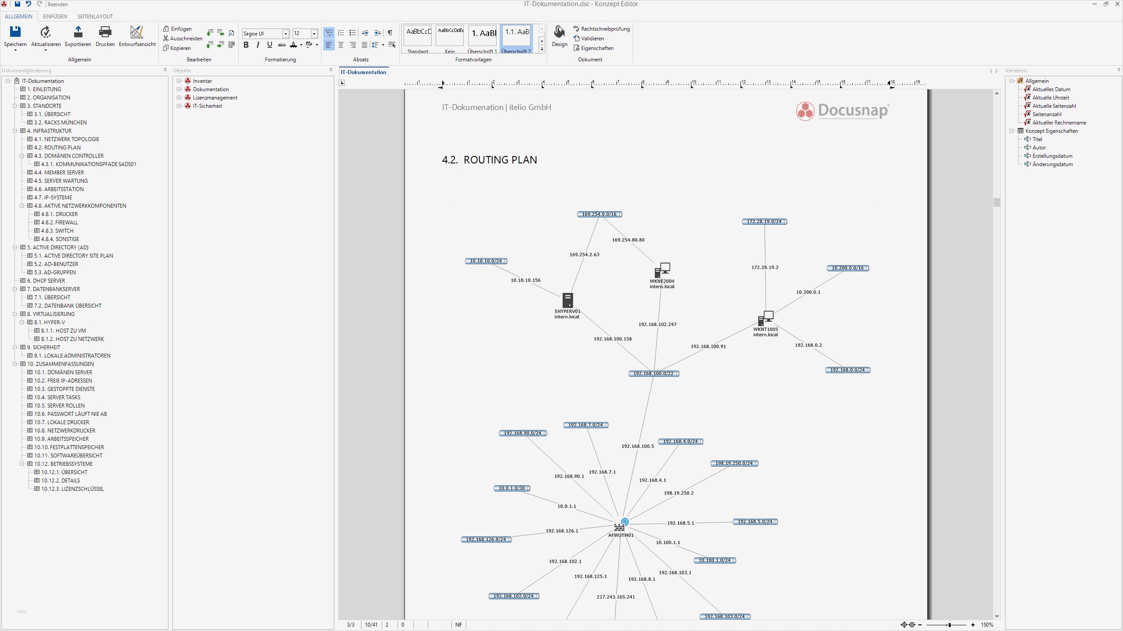Click the Aktualisieren refresh icon
1123x631 pixels.
[46, 32]
